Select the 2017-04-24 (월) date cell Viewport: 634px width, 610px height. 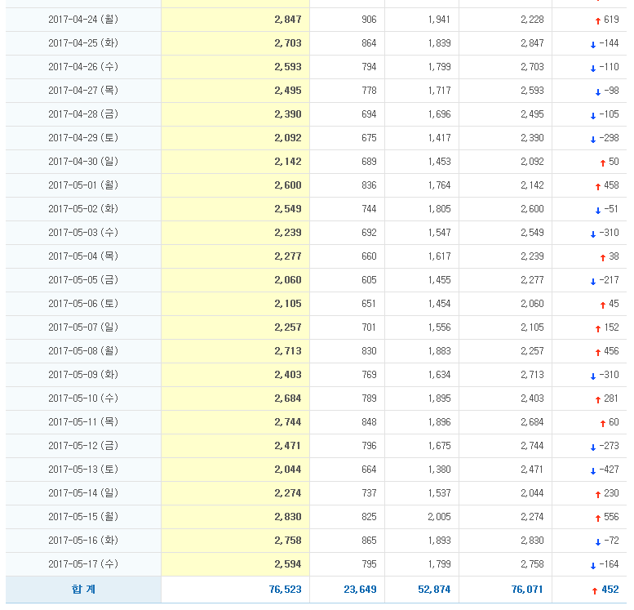[x=83, y=20]
